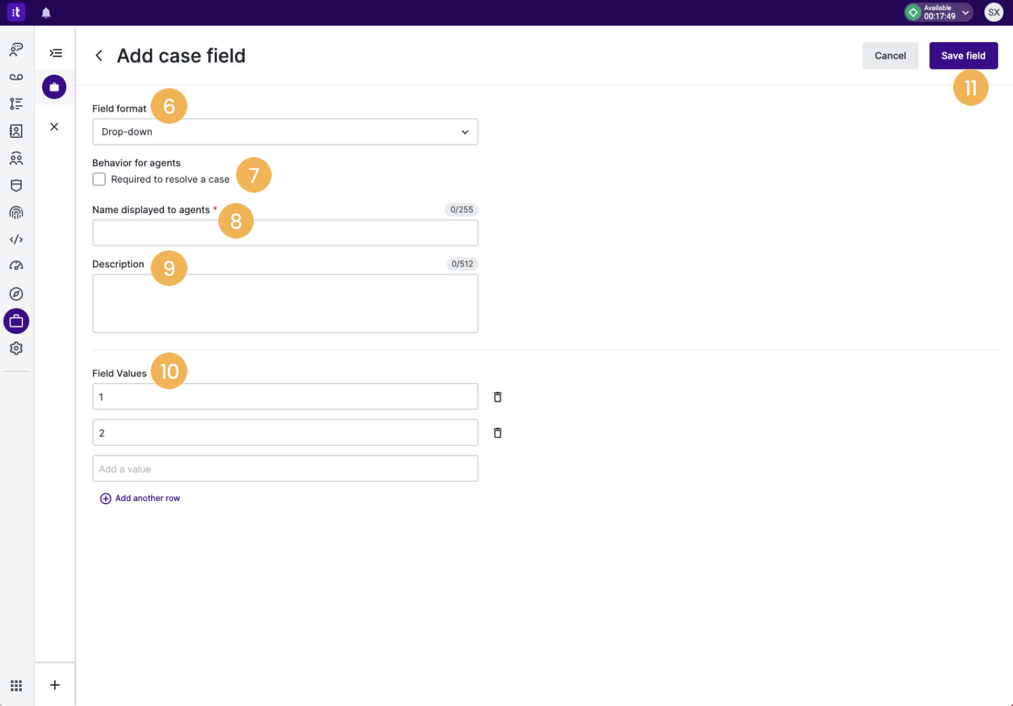This screenshot has width=1013, height=706.
Task: Click the Behavior for agents label
Action: (137, 163)
